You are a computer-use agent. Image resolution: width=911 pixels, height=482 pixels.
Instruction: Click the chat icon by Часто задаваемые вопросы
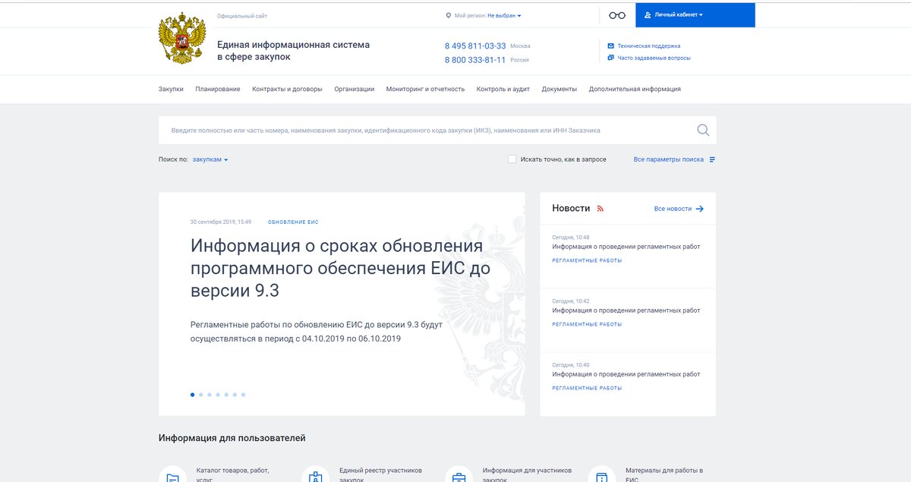[x=611, y=58]
